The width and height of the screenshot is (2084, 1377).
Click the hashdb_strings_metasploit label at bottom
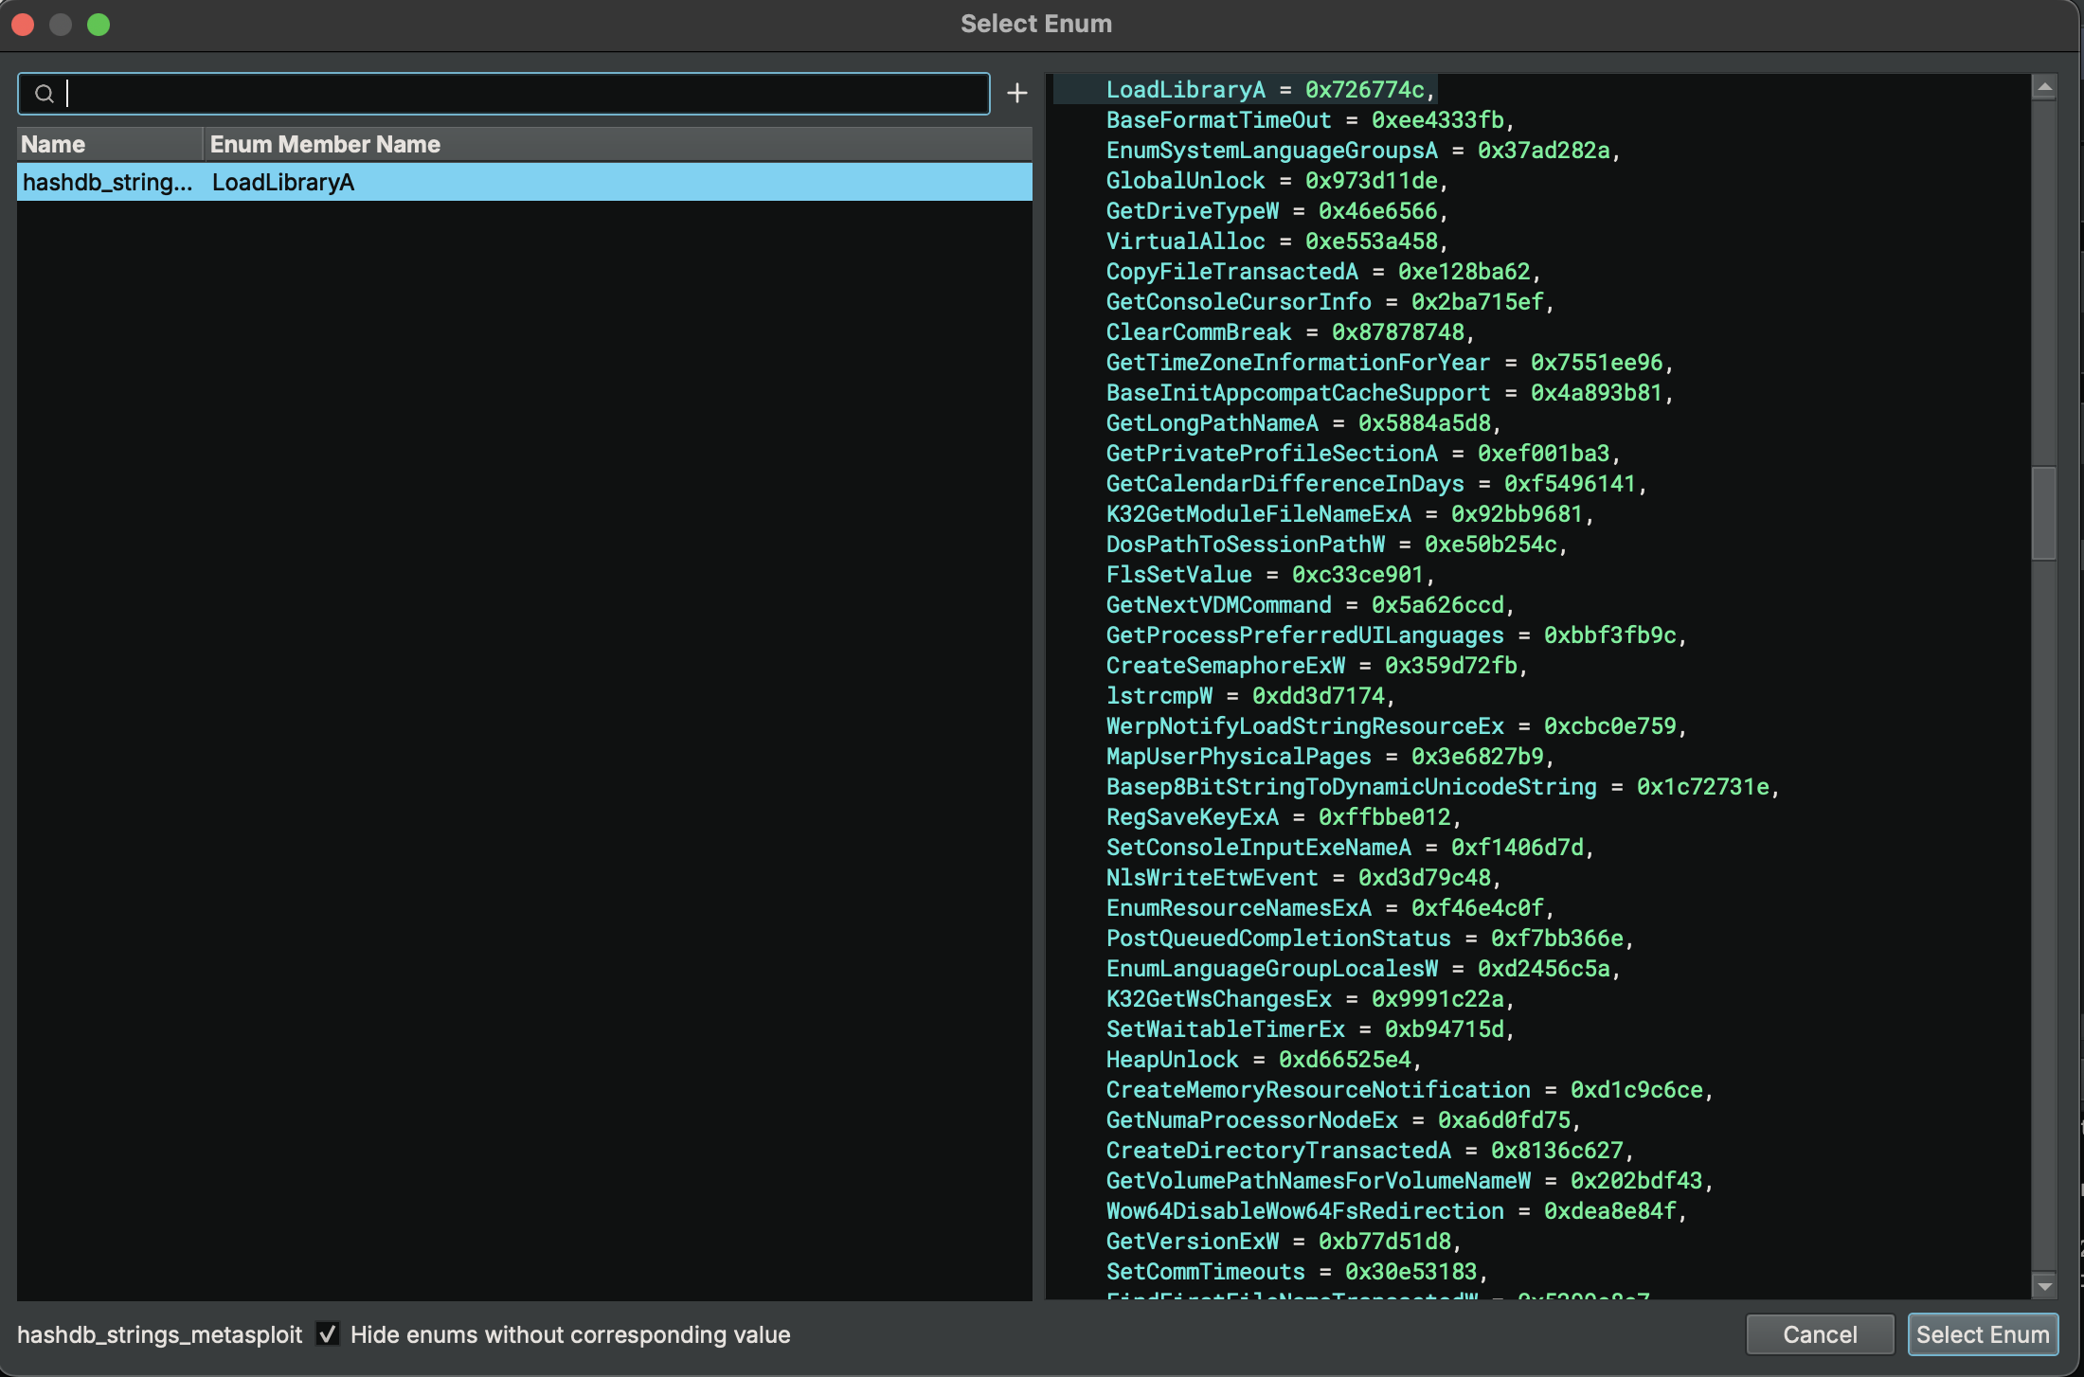(x=159, y=1334)
